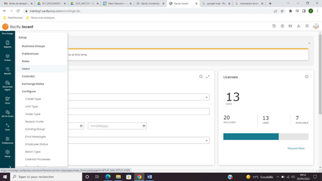Open the Ressources pratiques bookmark folder
Screen dimensions: 322x181
41,18
